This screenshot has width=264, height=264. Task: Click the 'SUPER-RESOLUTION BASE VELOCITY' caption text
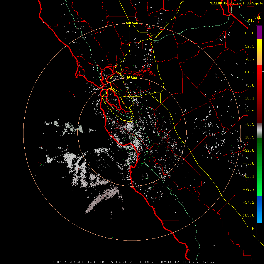tap(92, 262)
